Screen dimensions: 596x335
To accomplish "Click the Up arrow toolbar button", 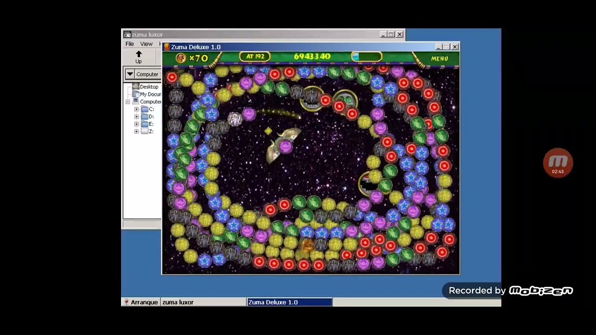I will click(x=138, y=57).
